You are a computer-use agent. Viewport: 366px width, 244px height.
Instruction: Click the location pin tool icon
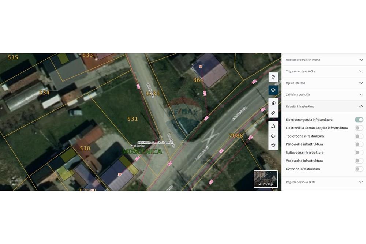[x=273, y=77]
